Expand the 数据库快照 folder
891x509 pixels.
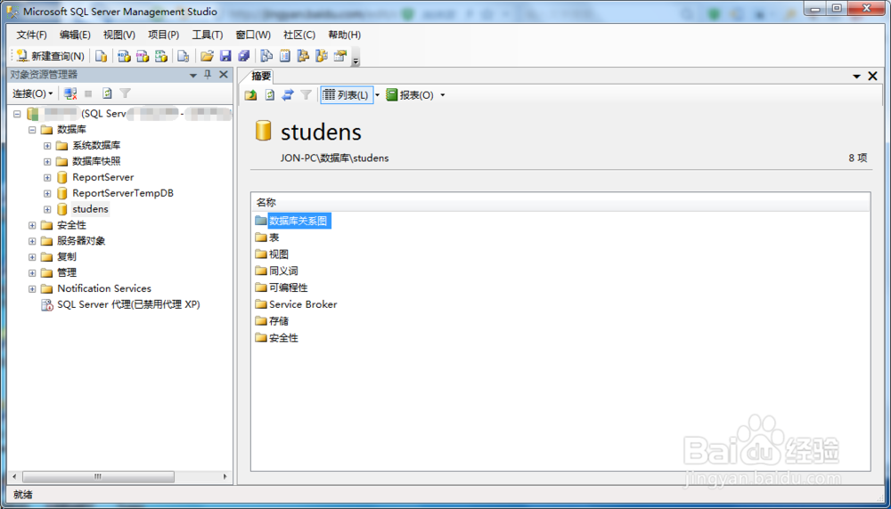[x=47, y=162]
